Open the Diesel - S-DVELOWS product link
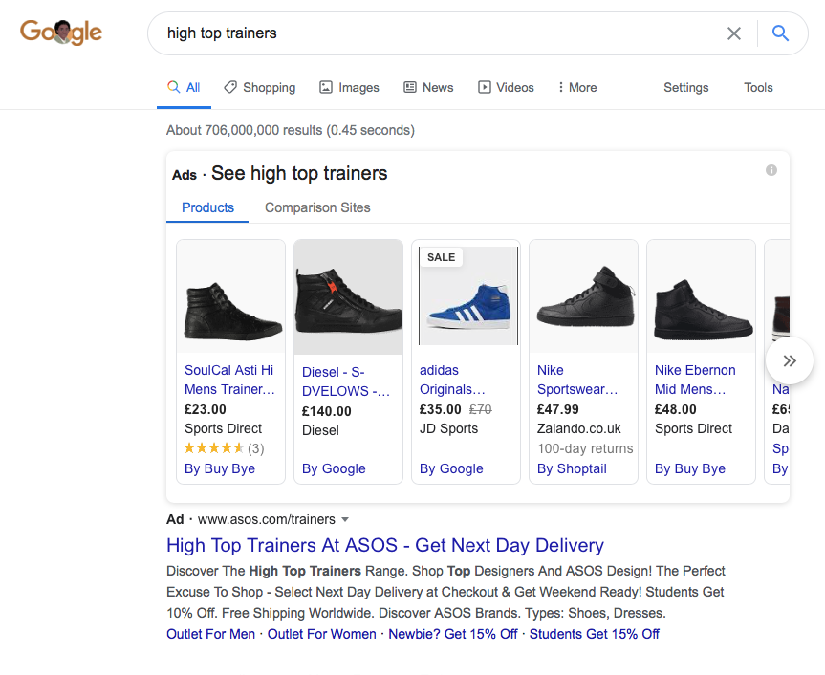Viewport: 825px width, 675px height. coord(346,381)
